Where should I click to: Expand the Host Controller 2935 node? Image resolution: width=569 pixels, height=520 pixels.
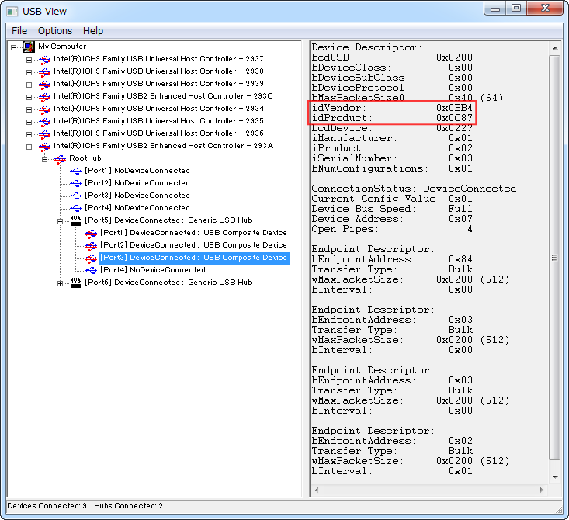(29, 122)
